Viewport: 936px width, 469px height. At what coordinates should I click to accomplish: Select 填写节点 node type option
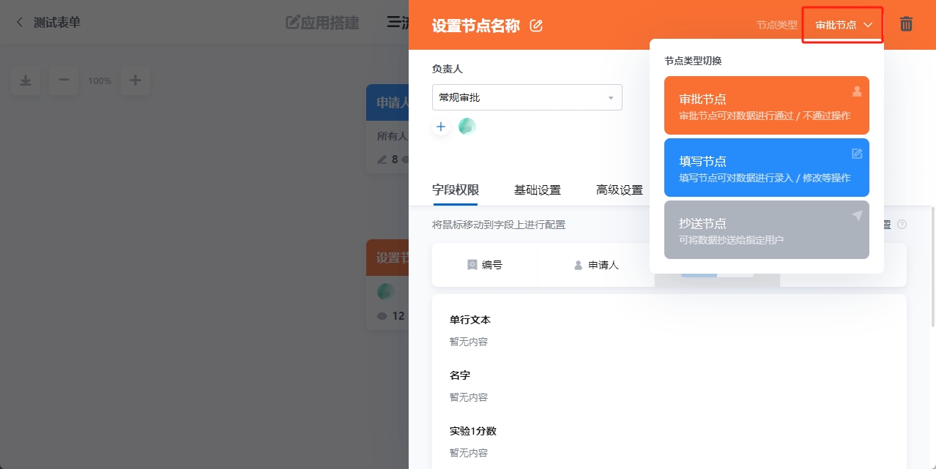click(766, 168)
